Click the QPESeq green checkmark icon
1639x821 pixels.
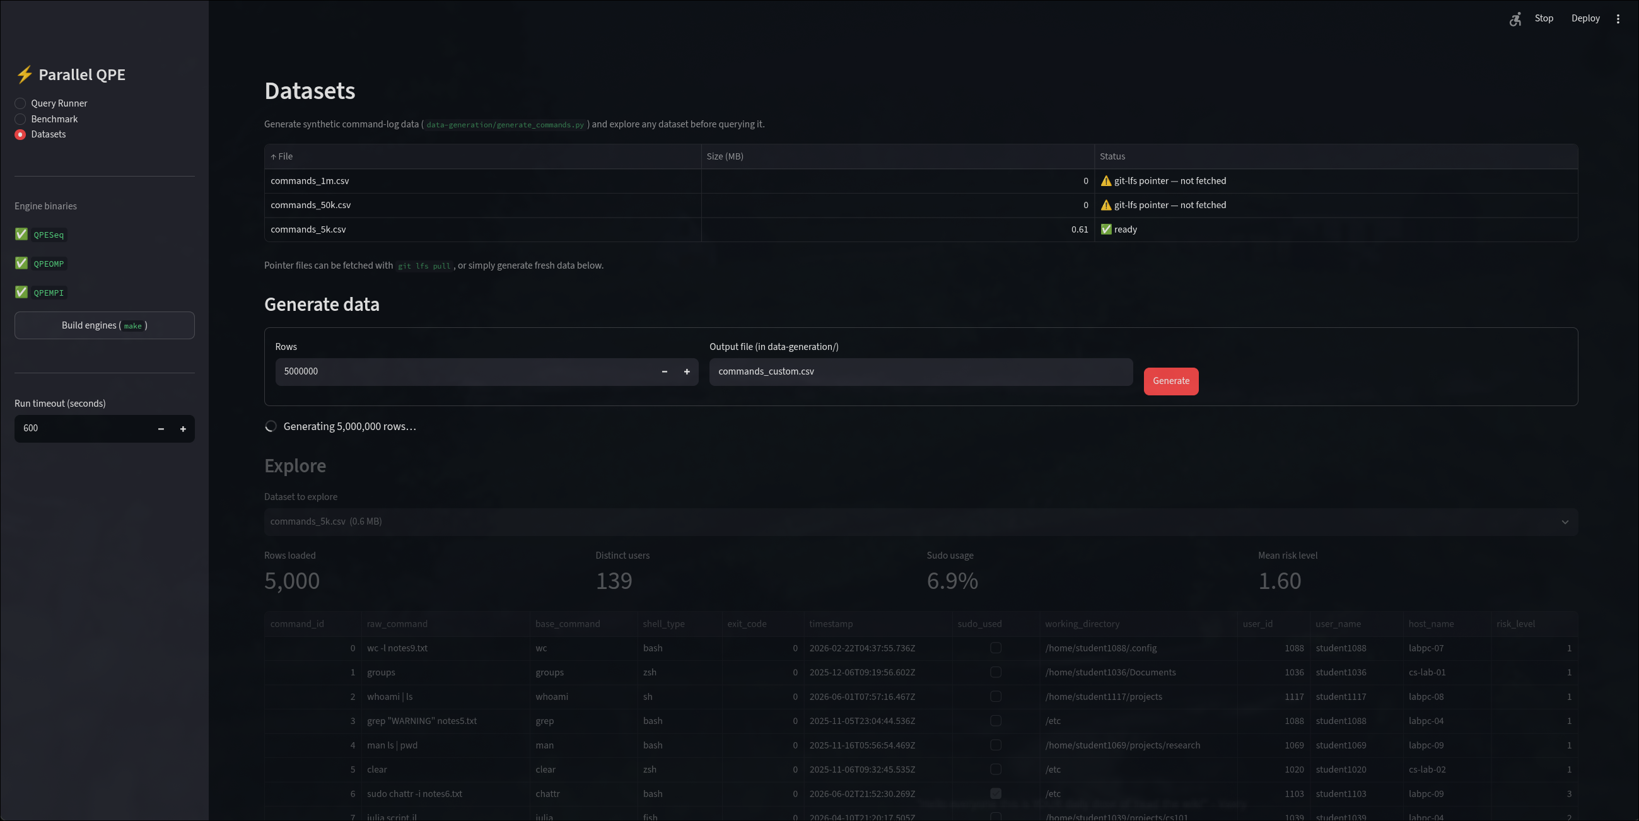21,234
